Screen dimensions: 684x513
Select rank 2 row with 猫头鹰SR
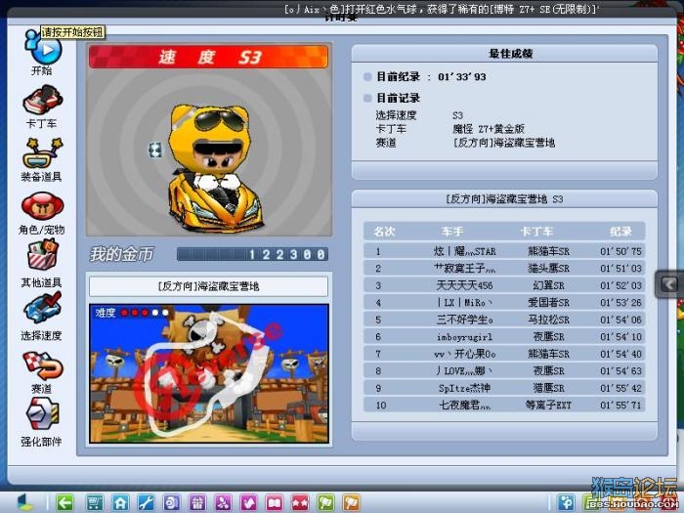tap(504, 269)
